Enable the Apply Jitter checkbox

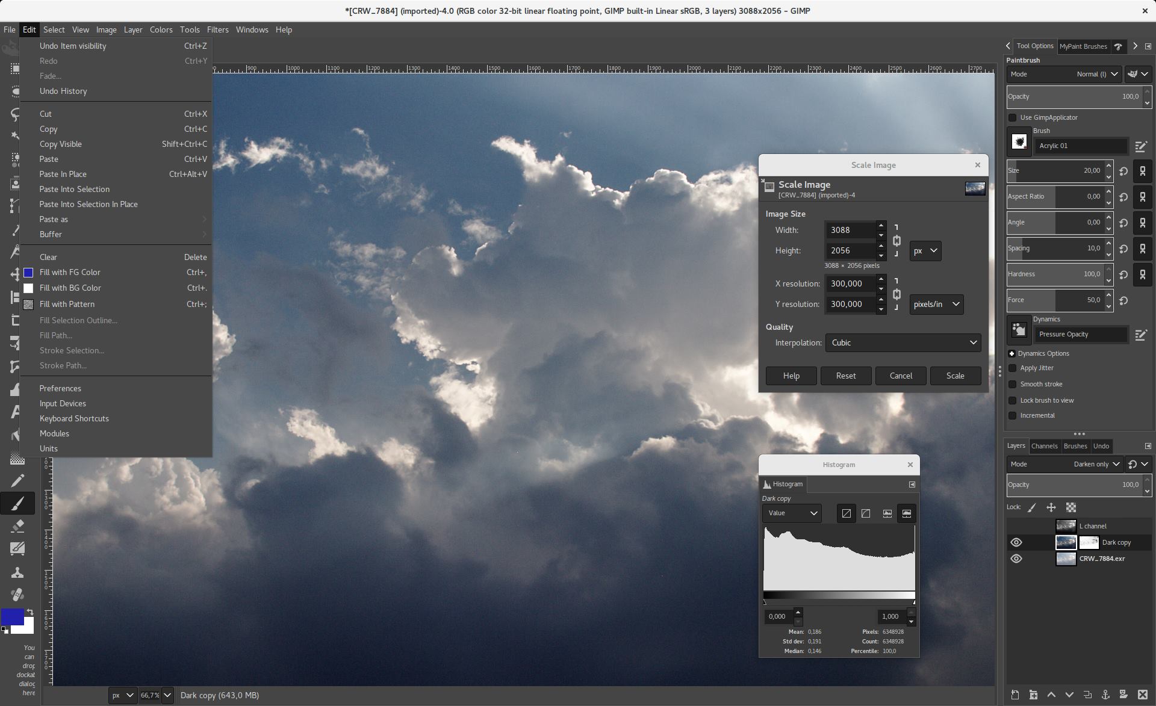(1013, 368)
